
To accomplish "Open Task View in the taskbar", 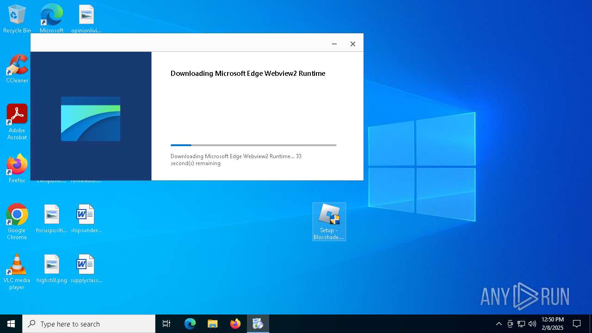I will [166, 324].
